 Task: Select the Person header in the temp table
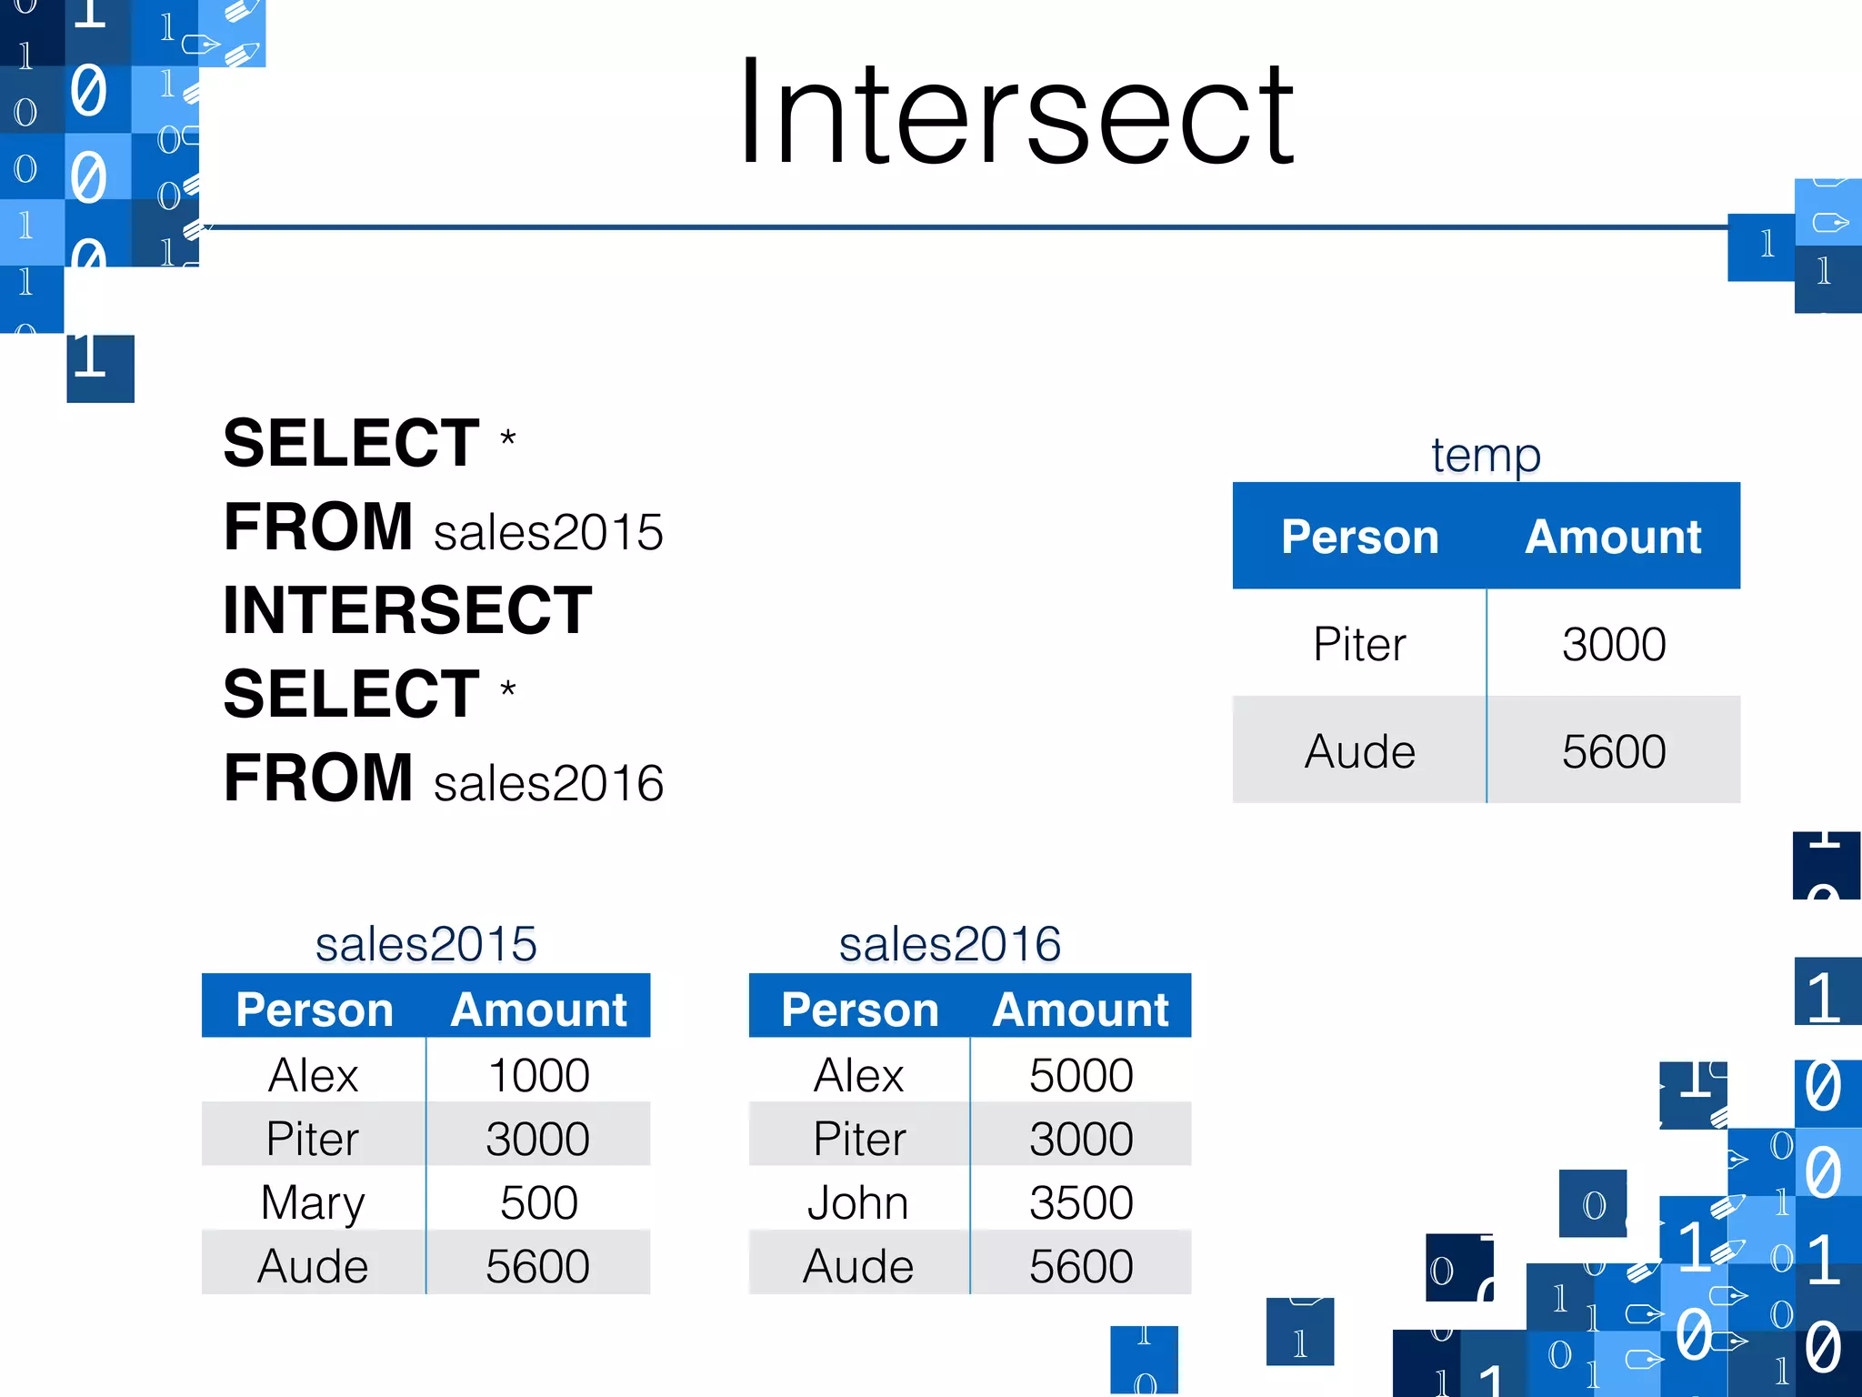(1359, 536)
